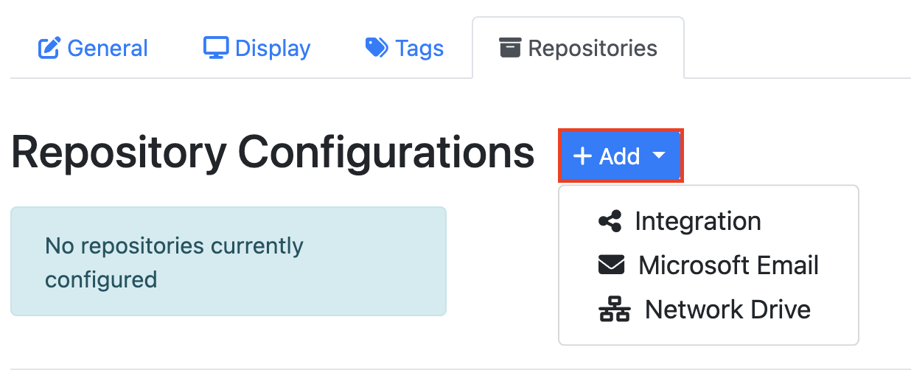911x370 pixels.
Task: Select Microsoft Email repository option
Action: 728,265
